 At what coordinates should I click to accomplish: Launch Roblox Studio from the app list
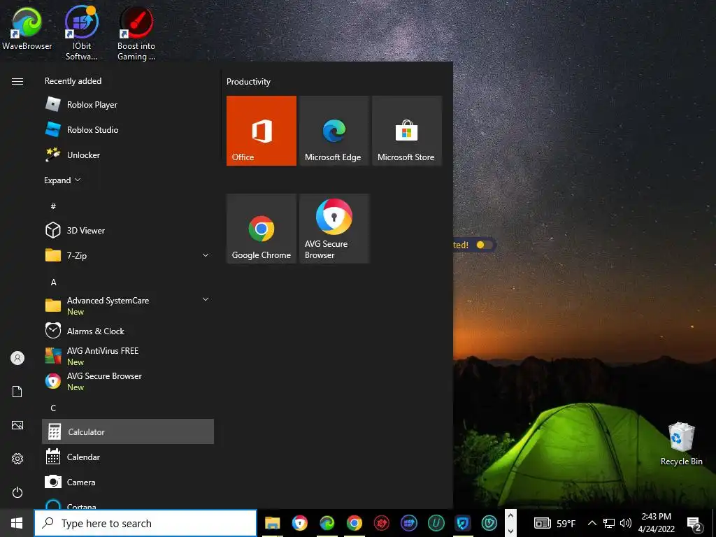click(128, 129)
